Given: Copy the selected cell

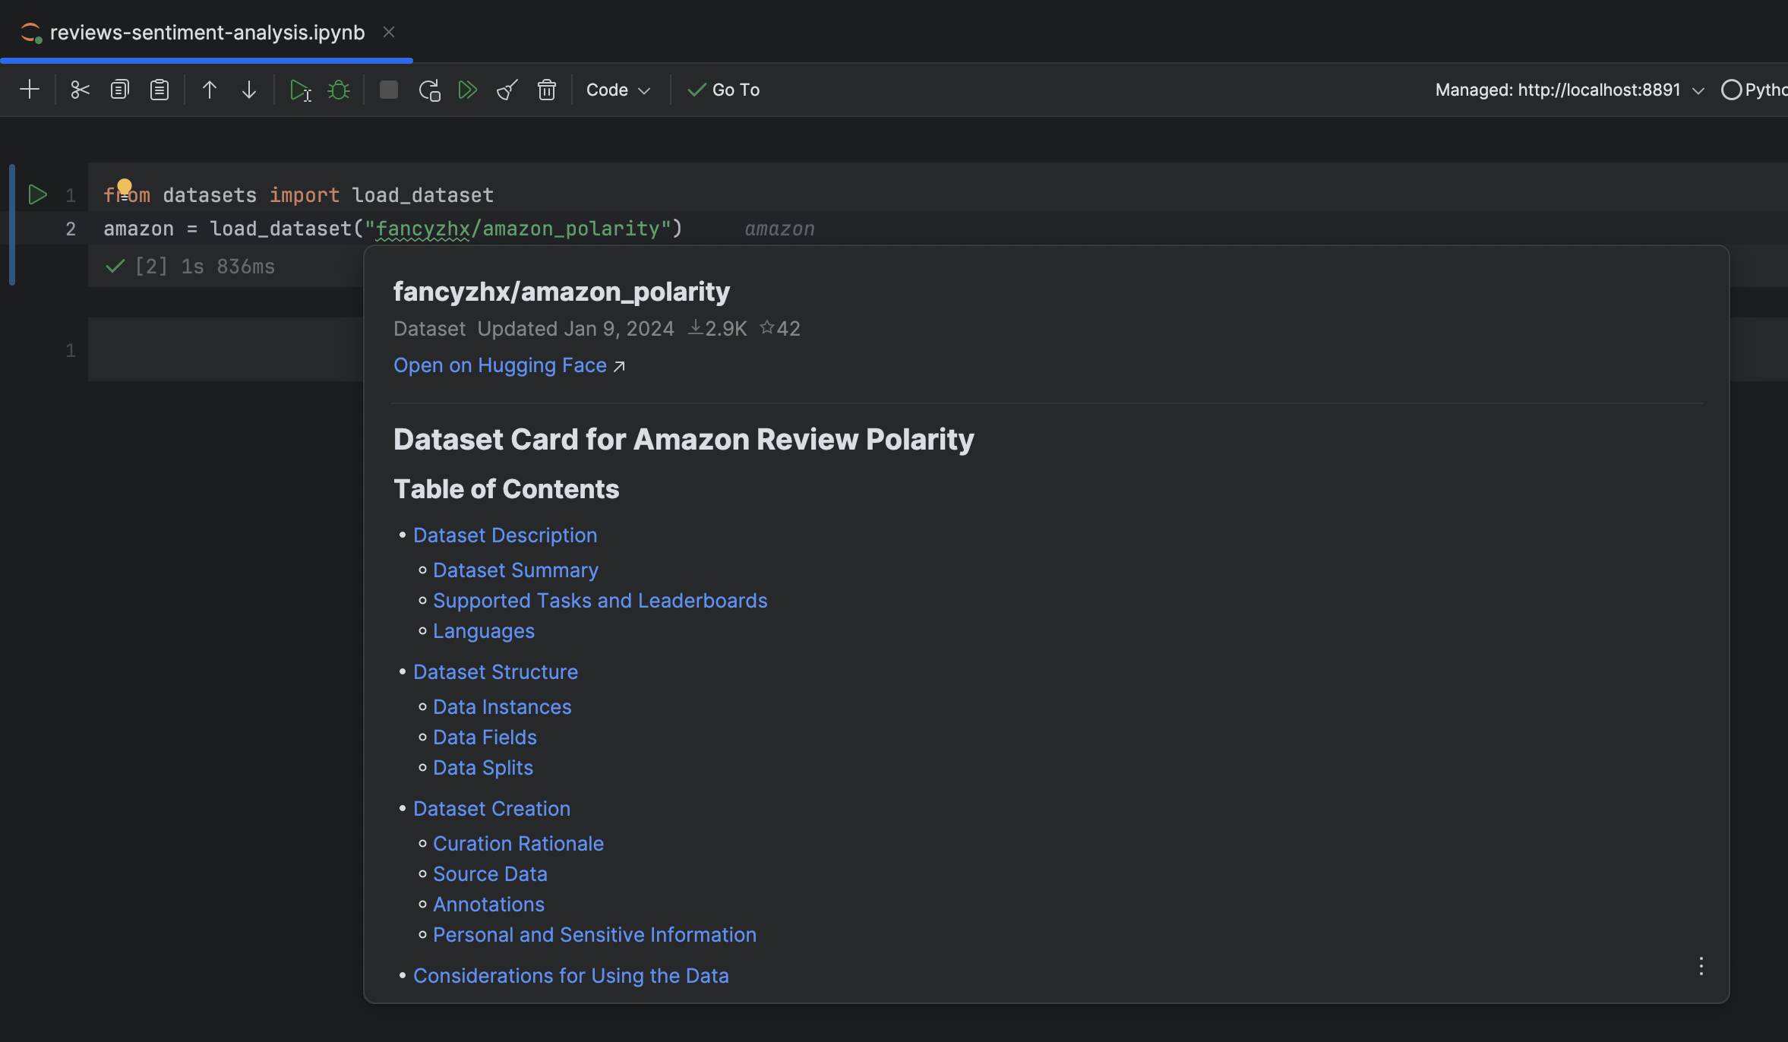Looking at the screenshot, I should (x=119, y=90).
